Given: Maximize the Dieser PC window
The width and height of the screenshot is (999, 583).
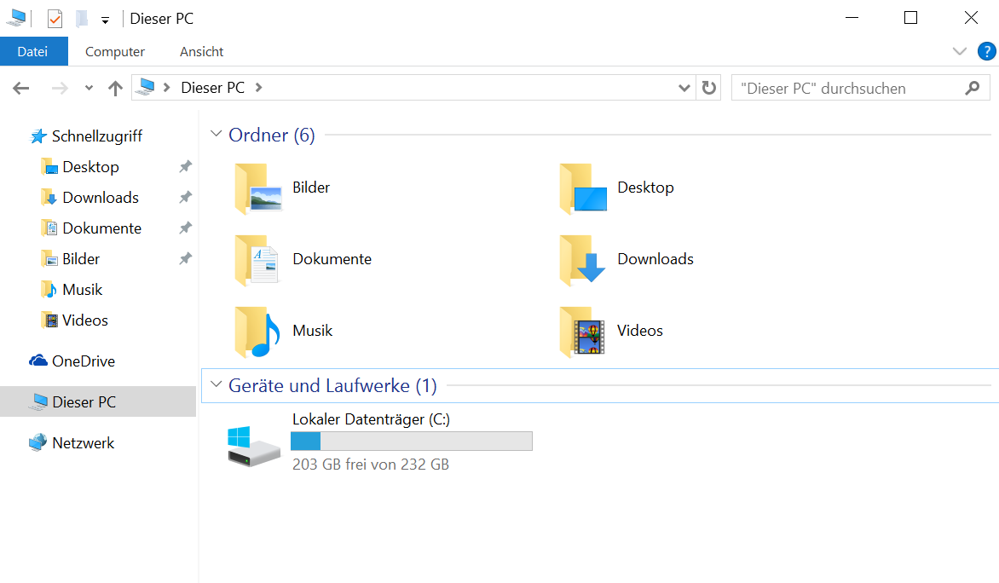Looking at the screenshot, I should pos(910,18).
